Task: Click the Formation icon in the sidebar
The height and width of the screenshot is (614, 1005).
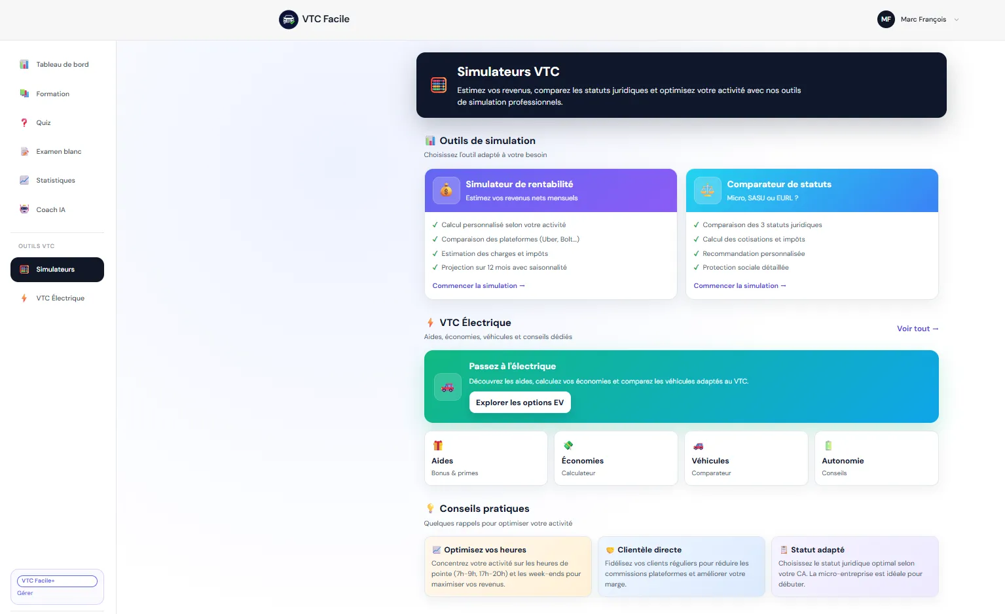Action: (x=24, y=93)
